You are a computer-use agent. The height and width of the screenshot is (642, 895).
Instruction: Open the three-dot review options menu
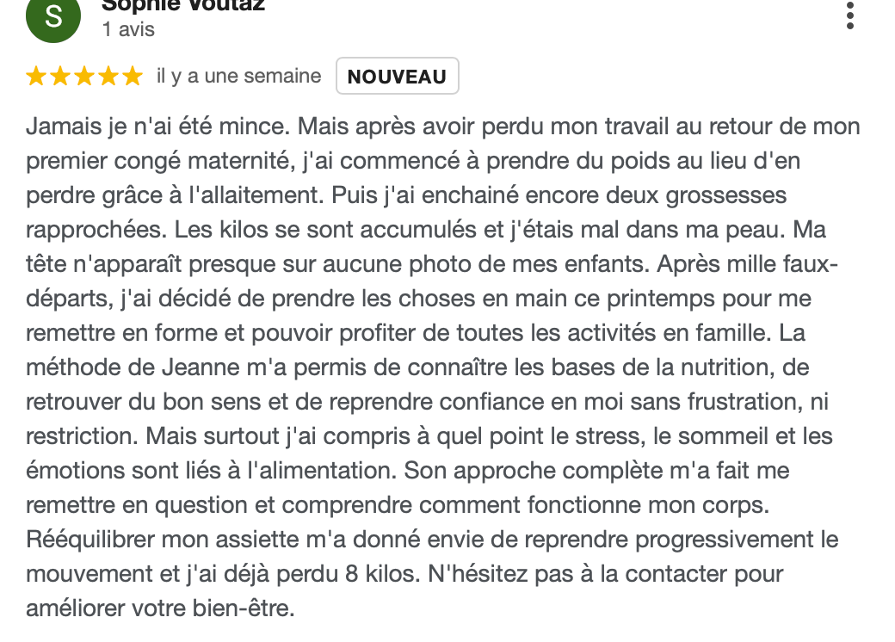(850, 15)
